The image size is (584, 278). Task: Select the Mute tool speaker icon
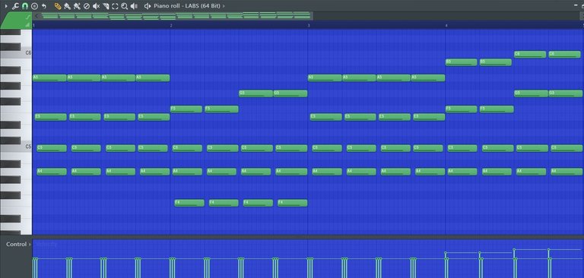(96, 6)
